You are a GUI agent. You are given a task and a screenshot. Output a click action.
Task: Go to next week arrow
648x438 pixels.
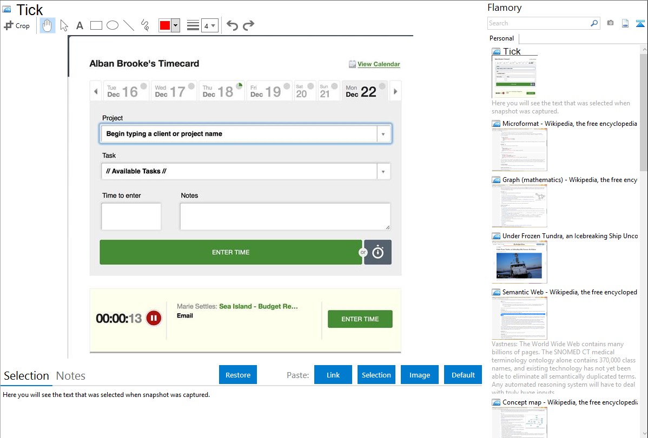[395, 91]
